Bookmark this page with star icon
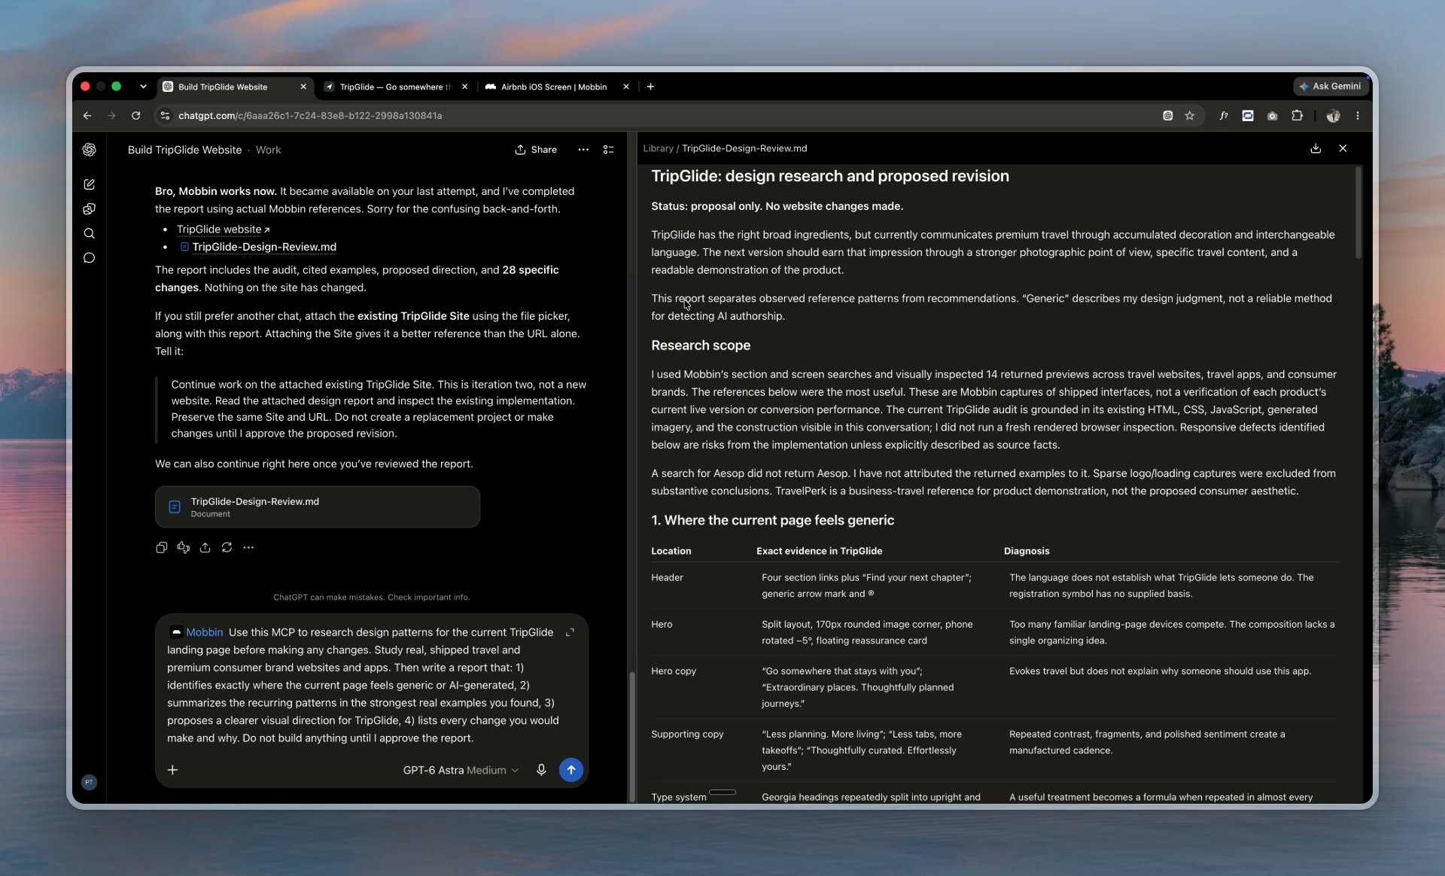 tap(1189, 116)
